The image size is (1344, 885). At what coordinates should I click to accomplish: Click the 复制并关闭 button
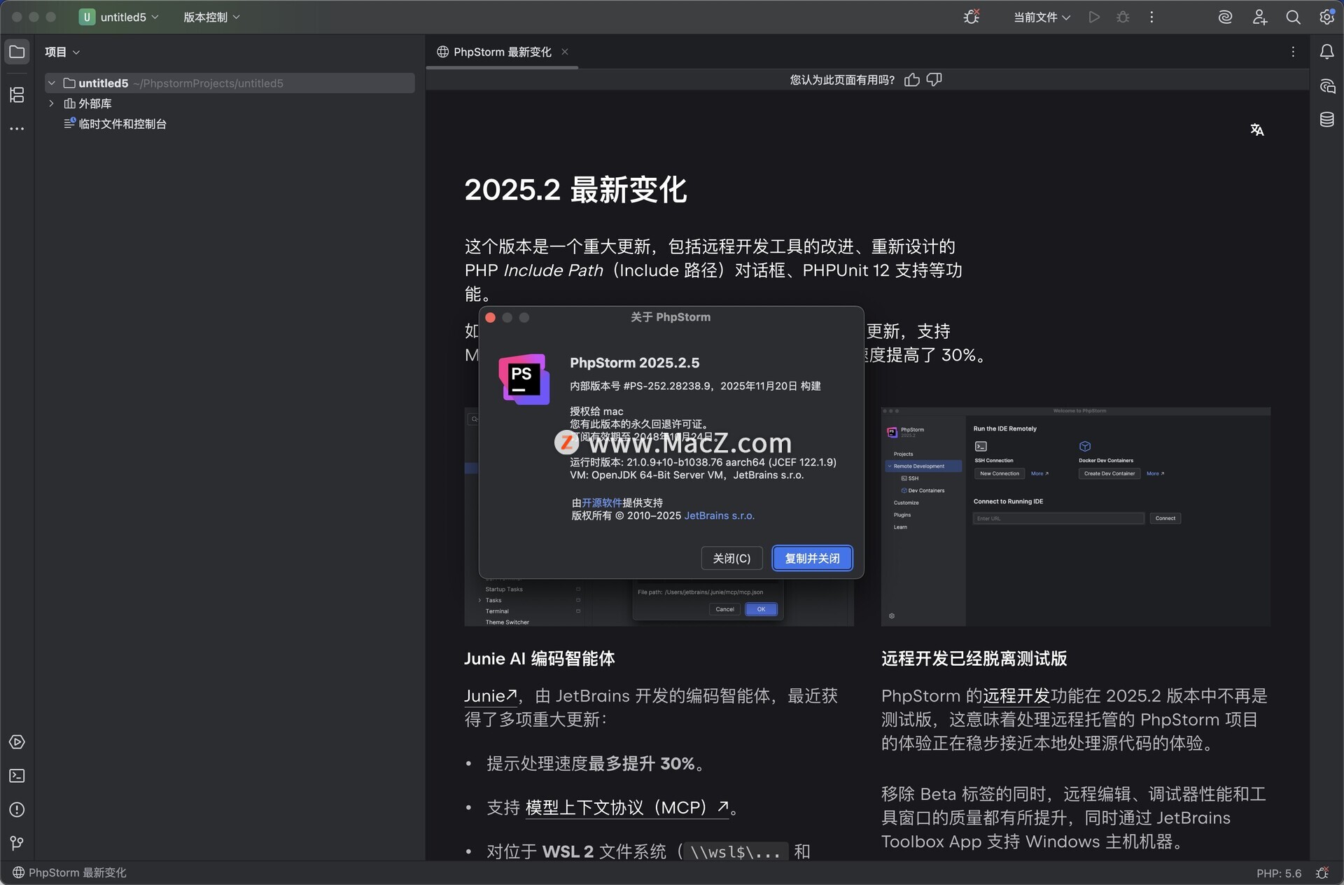[812, 558]
